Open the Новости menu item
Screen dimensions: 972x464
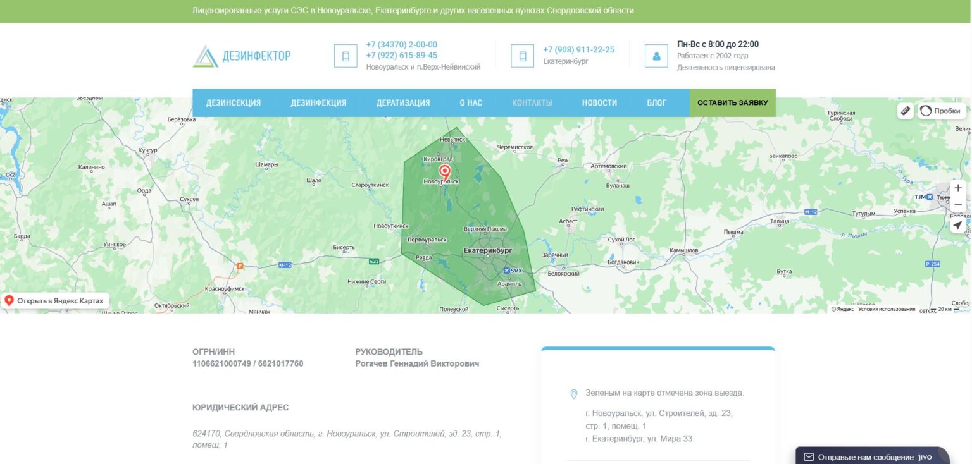pos(599,103)
